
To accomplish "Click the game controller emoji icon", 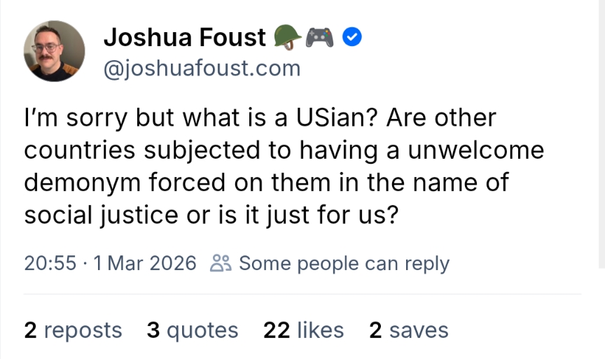I will 319,37.
